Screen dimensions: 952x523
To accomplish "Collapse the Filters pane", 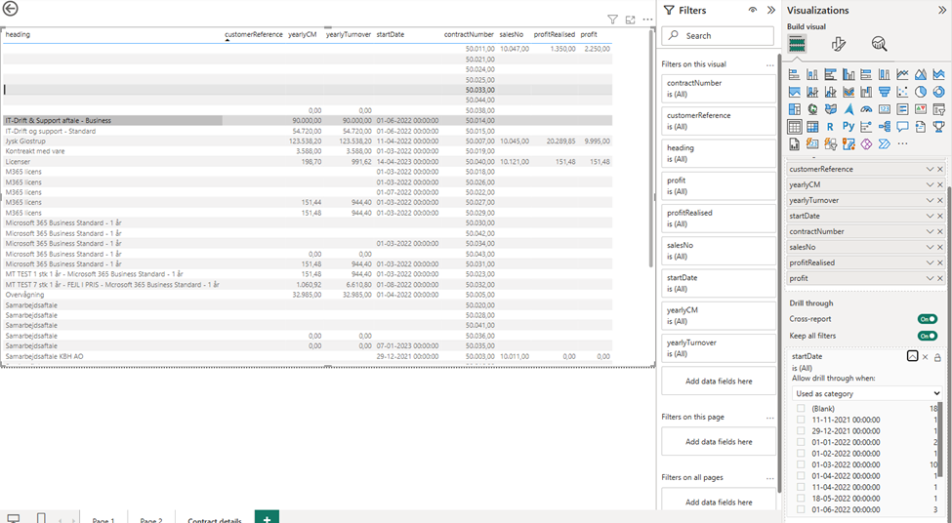I will pos(771,10).
